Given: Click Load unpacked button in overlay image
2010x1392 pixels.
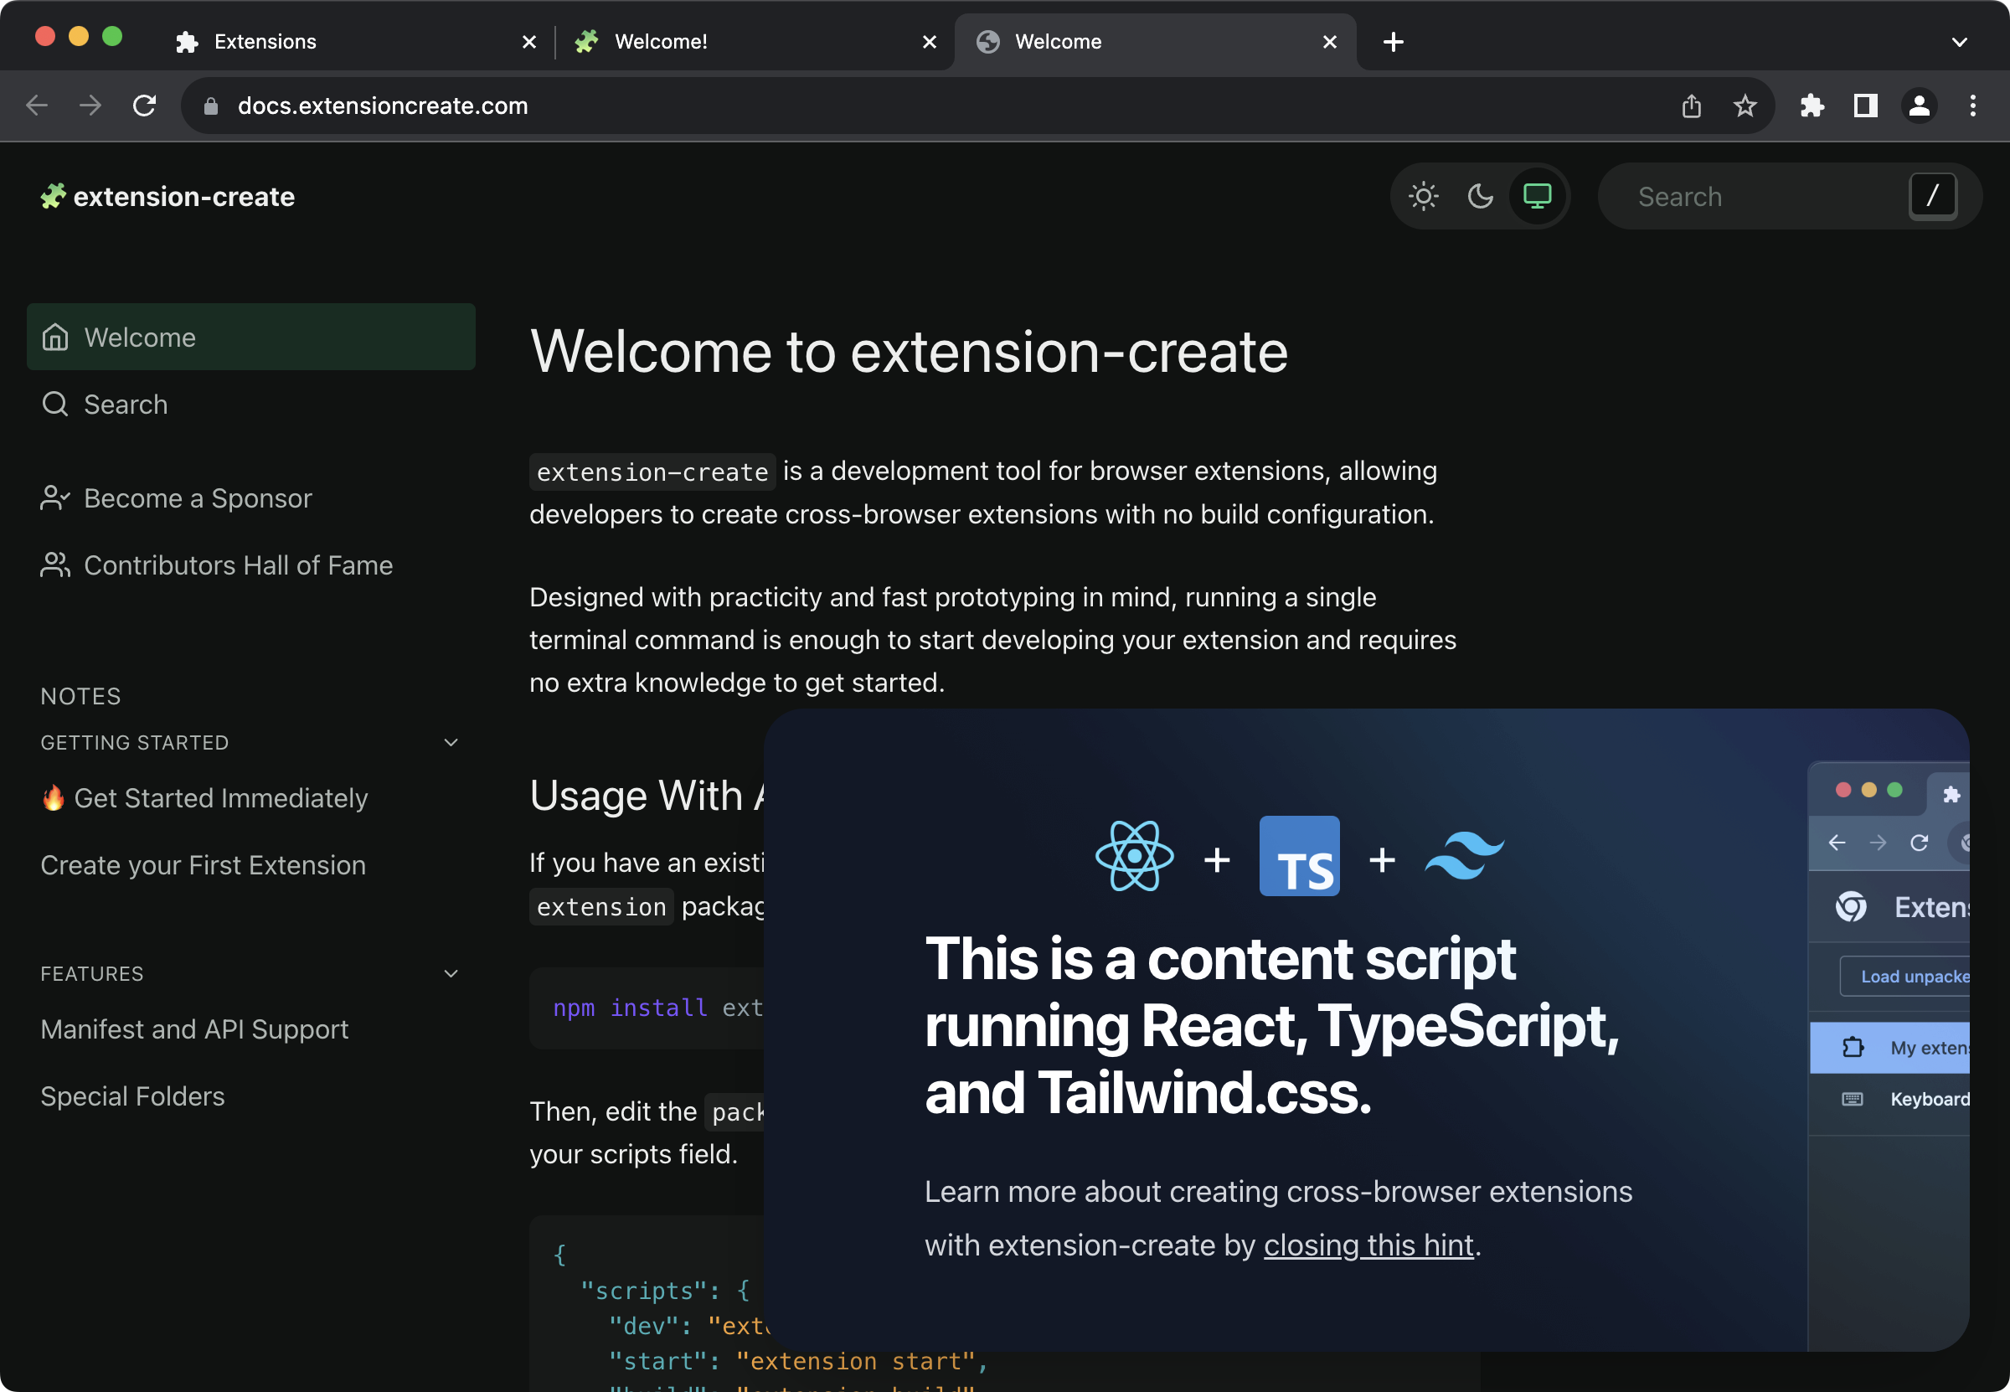Looking at the screenshot, I should coord(1905,976).
